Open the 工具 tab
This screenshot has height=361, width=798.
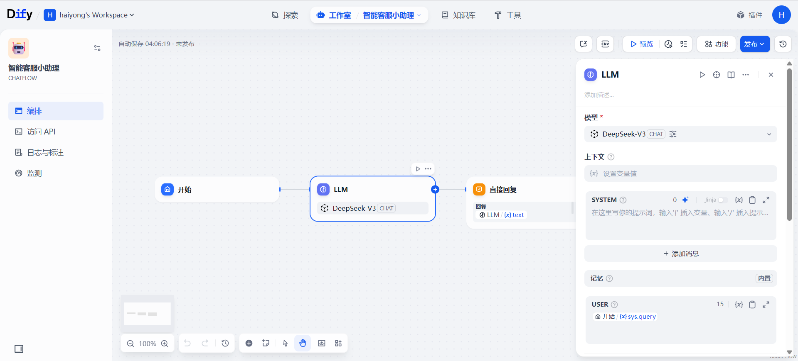[507, 15]
